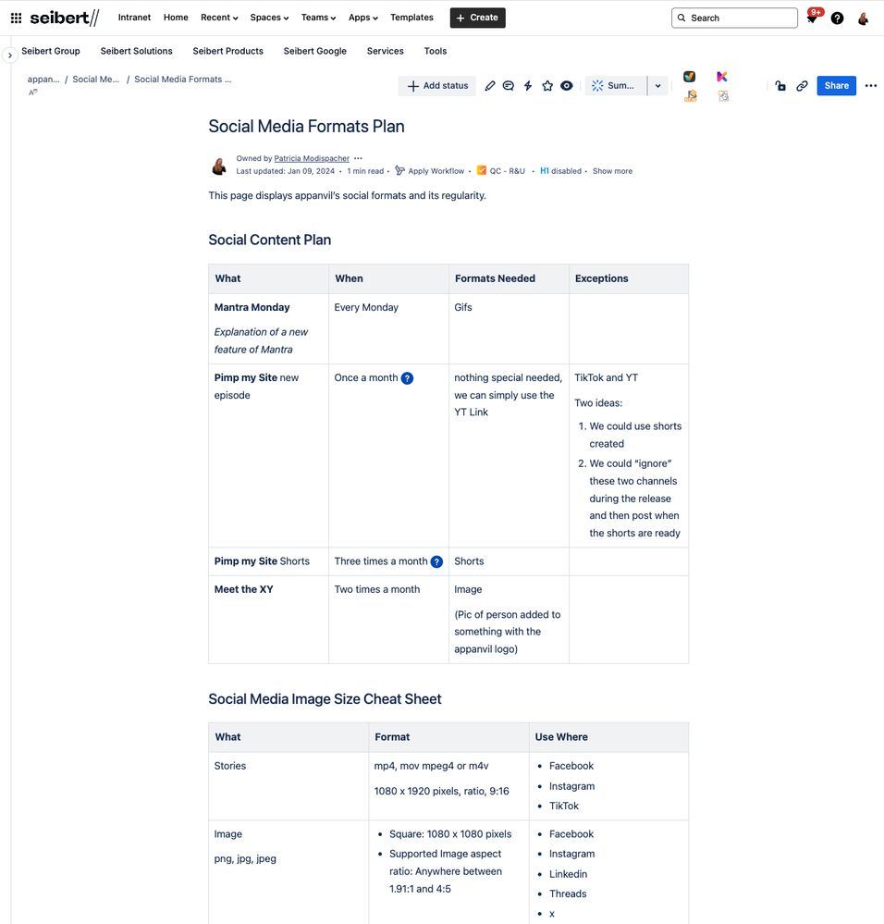Click into the Search field
This screenshot has height=924, width=884.
point(734,18)
